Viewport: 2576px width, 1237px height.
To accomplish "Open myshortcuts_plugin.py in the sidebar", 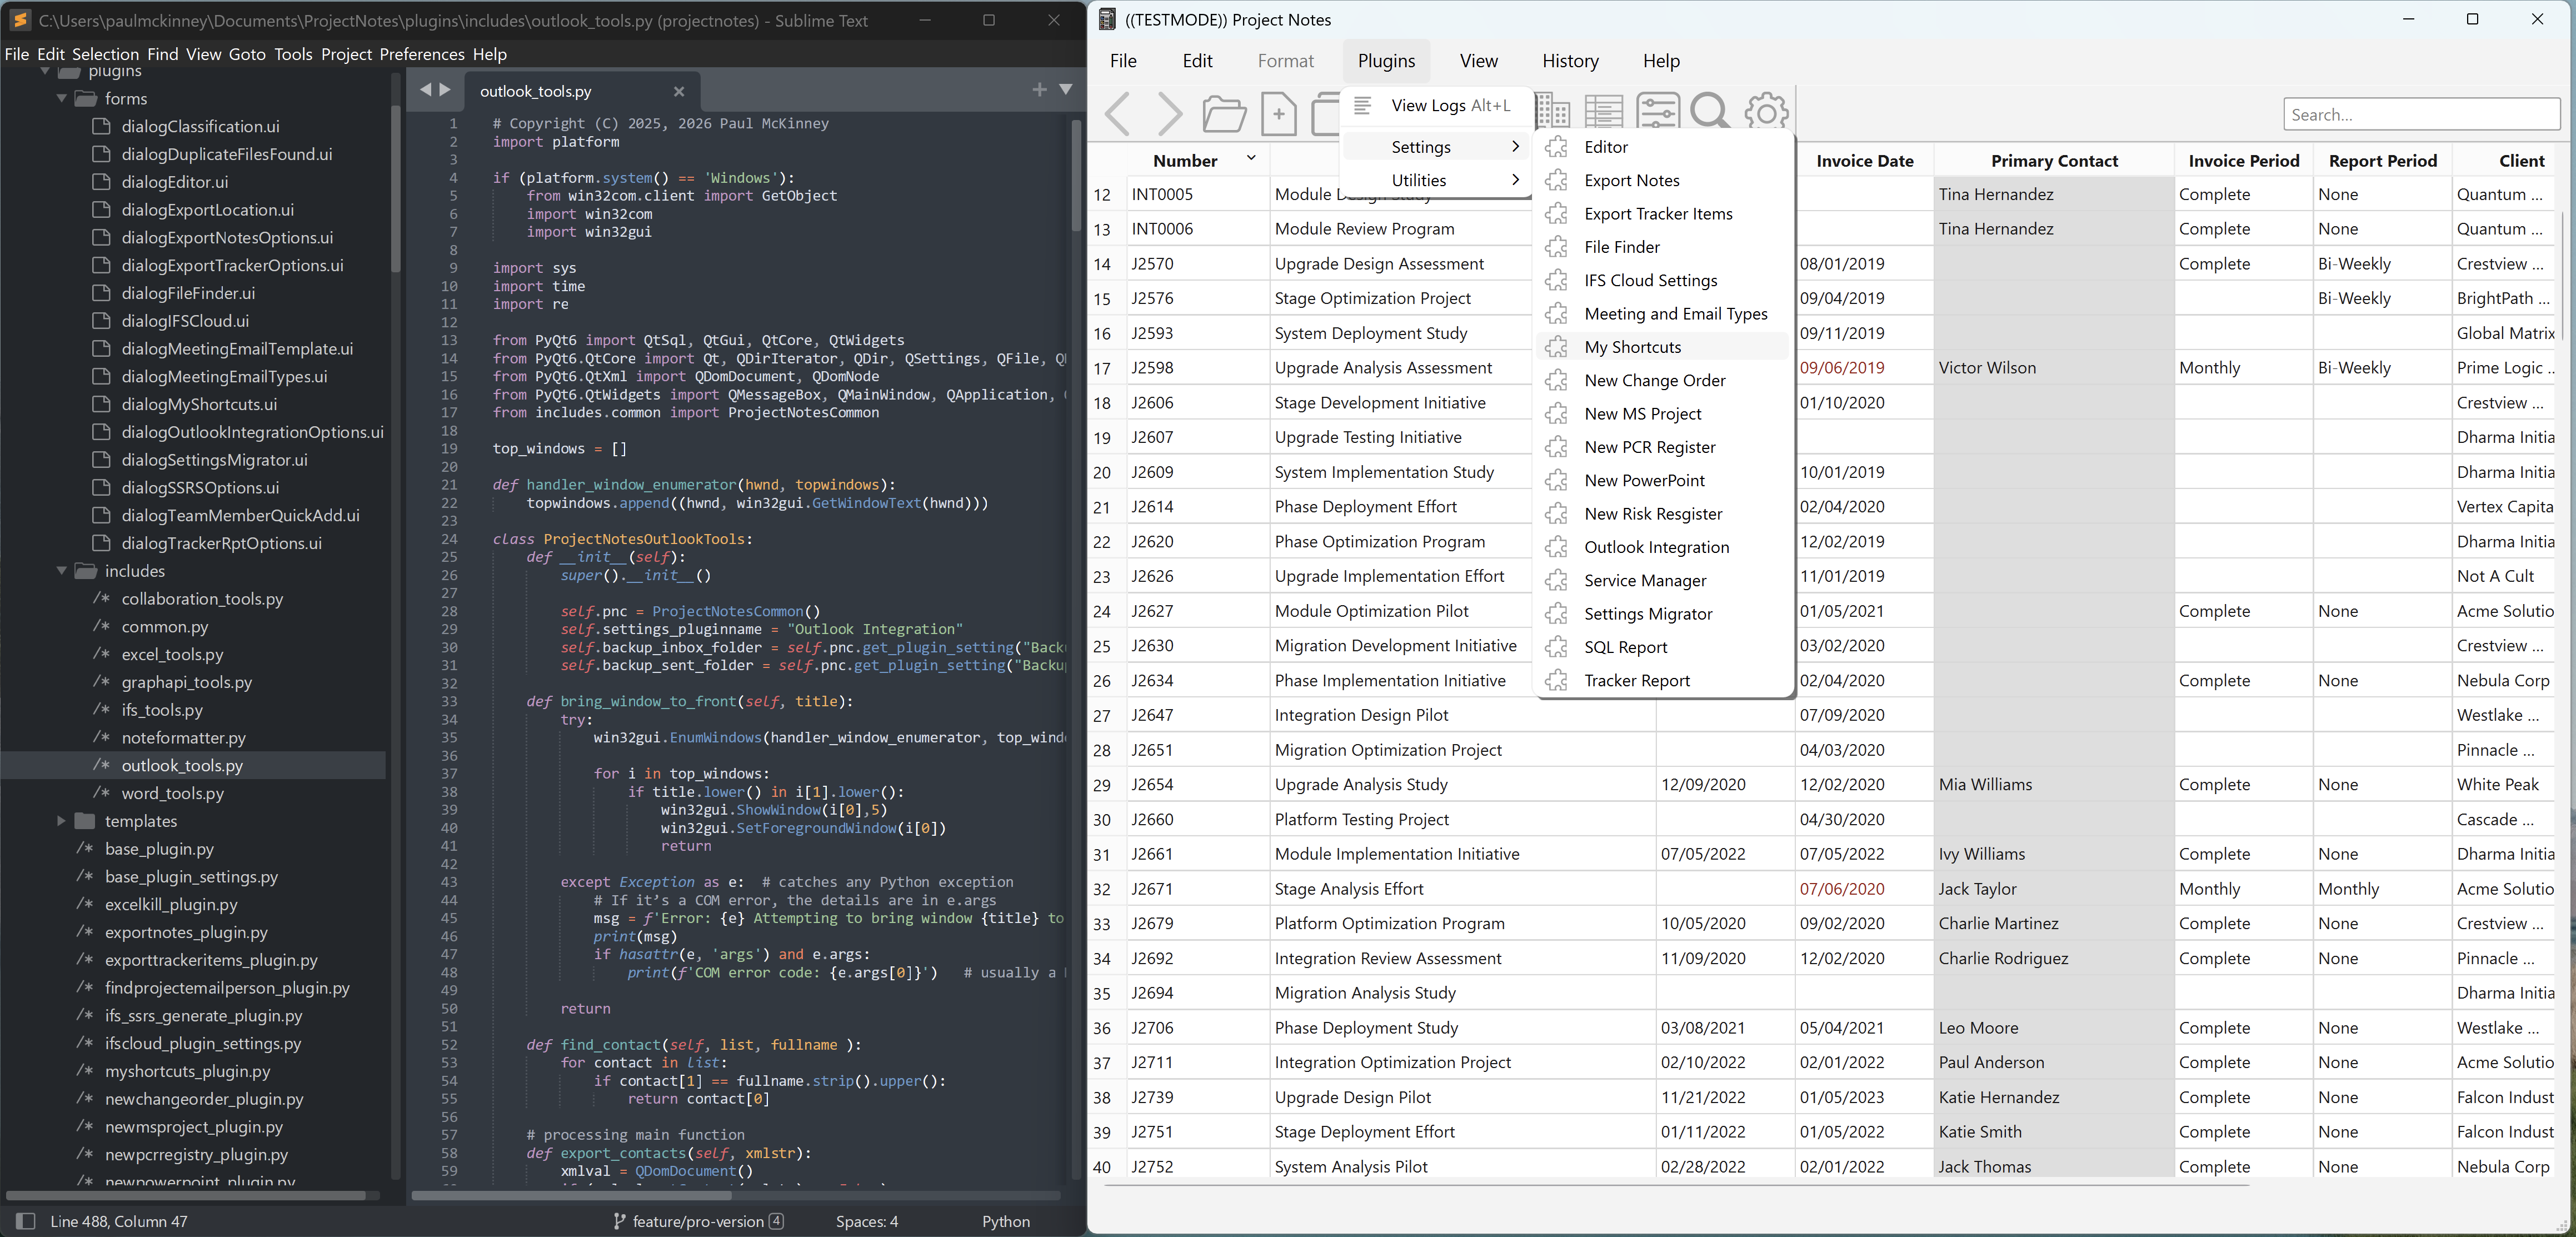I will tap(187, 1071).
